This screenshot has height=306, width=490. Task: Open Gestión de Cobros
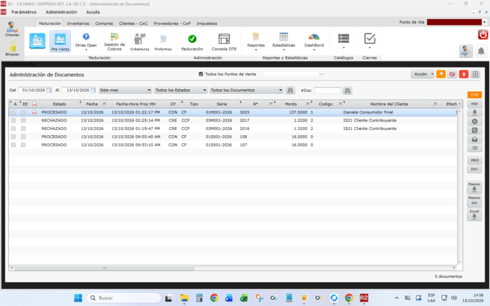114,41
